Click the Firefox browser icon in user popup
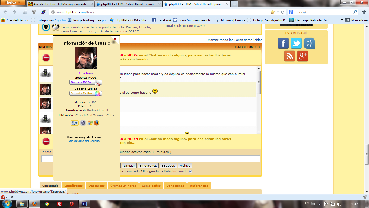 pyautogui.click(x=97, y=123)
